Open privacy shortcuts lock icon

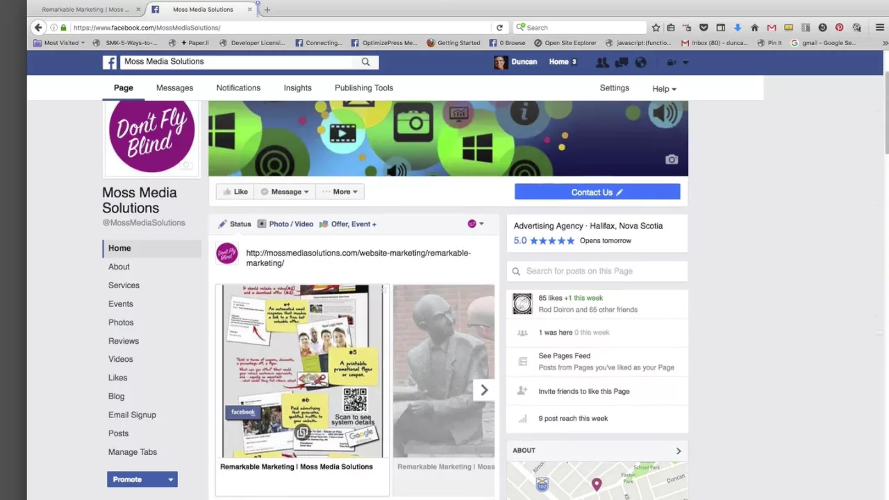[672, 62]
